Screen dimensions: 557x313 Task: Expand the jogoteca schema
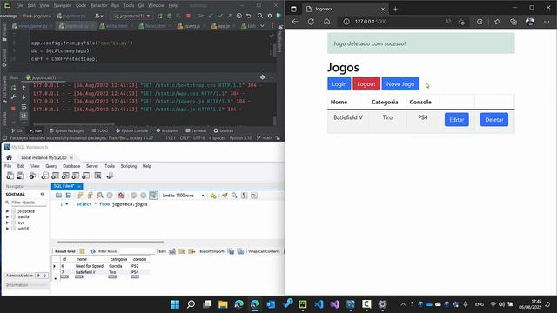coord(8,211)
